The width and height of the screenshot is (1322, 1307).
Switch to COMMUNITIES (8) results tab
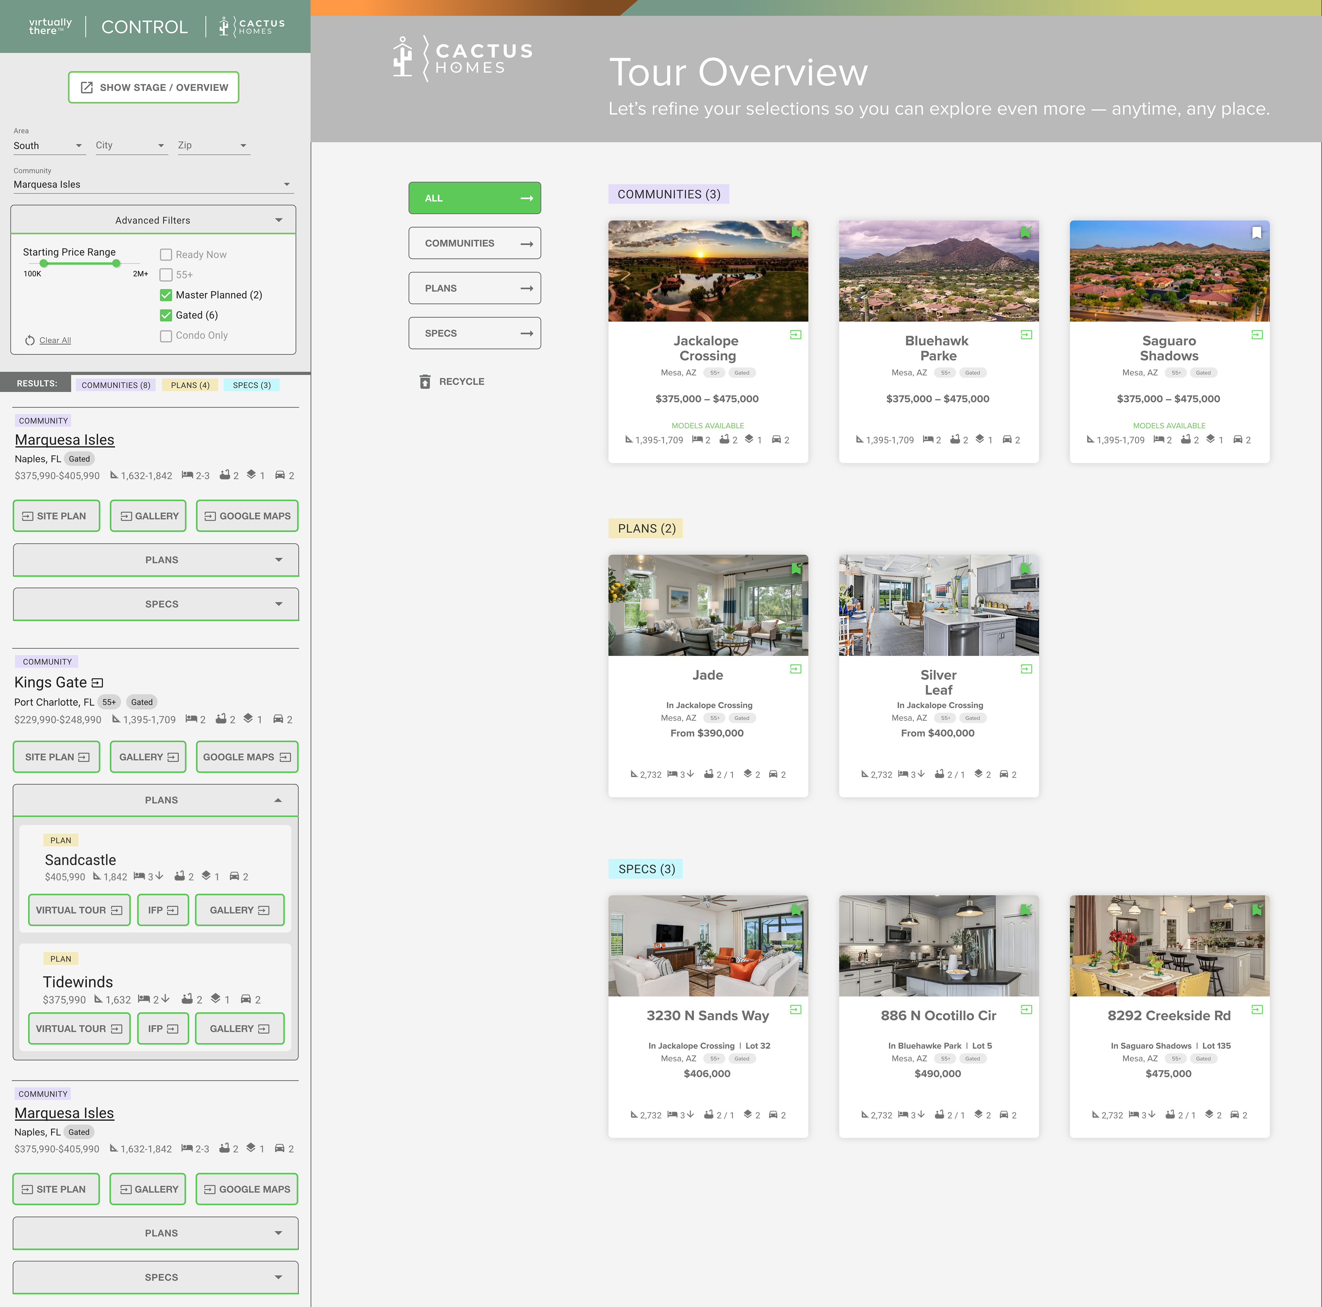point(116,385)
